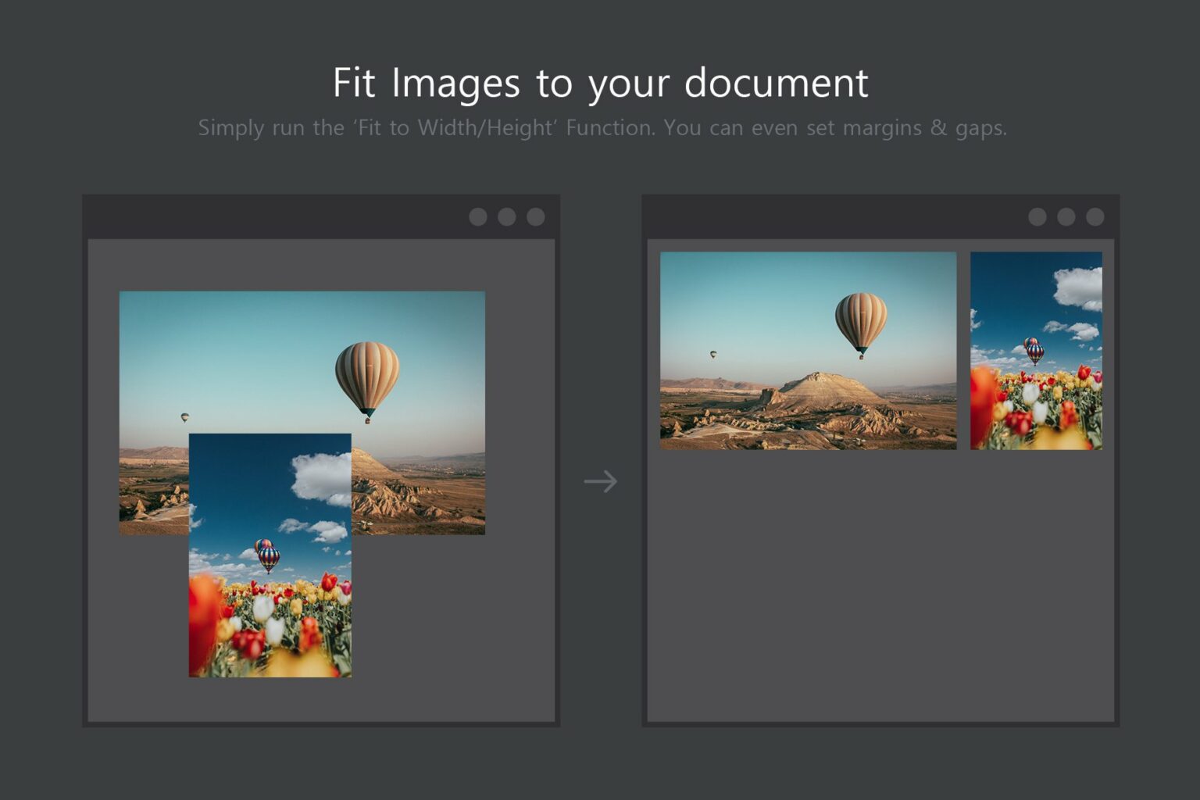Click the first window control dot on right window
1200x800 pixels.
(1037, 216)
